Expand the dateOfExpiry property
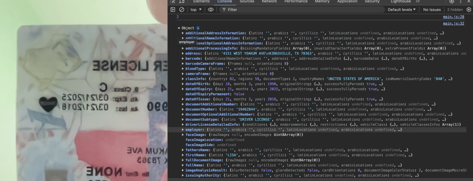The image size is (473, 181). (183, 89)
